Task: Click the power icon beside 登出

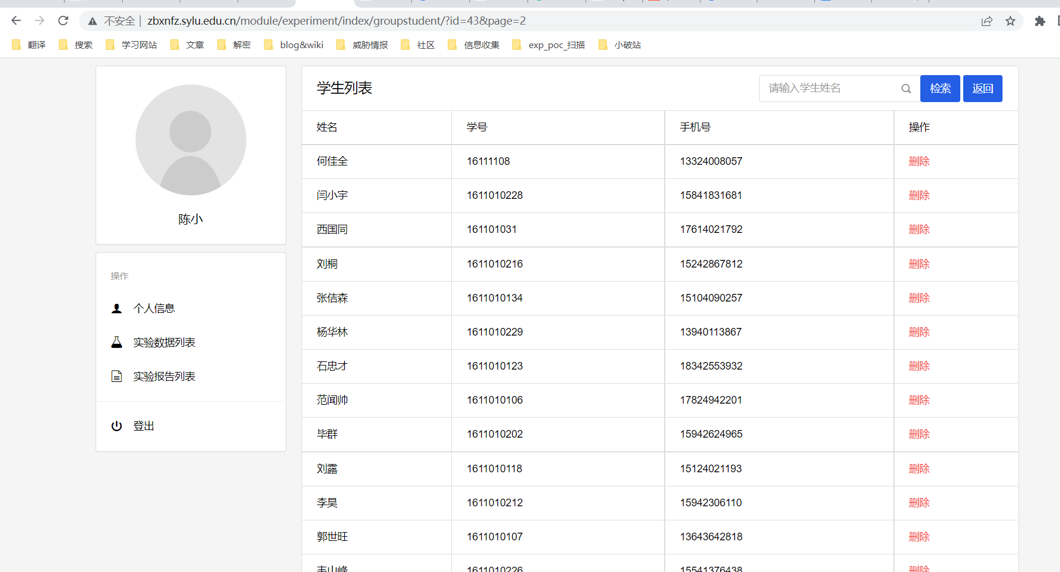Action: pyautogui.click(x=117, y=426)
